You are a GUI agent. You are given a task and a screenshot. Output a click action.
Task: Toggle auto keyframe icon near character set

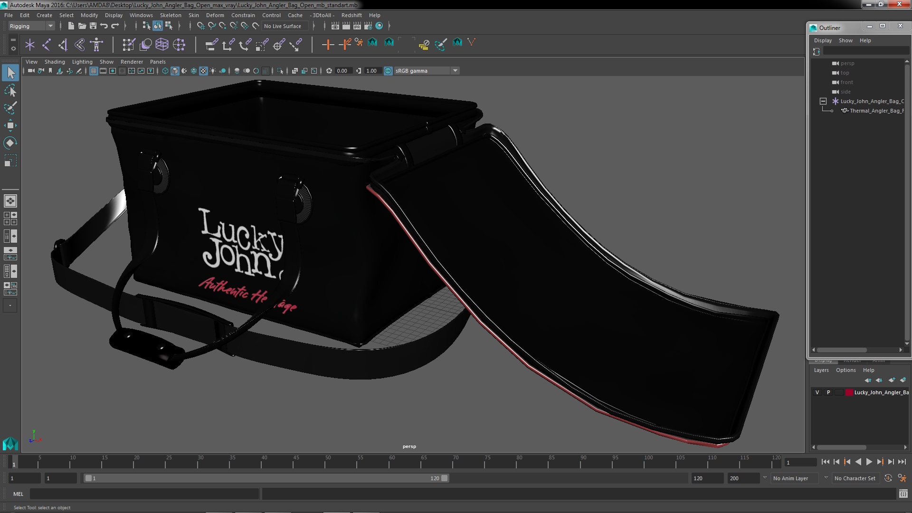coord(888,478)
